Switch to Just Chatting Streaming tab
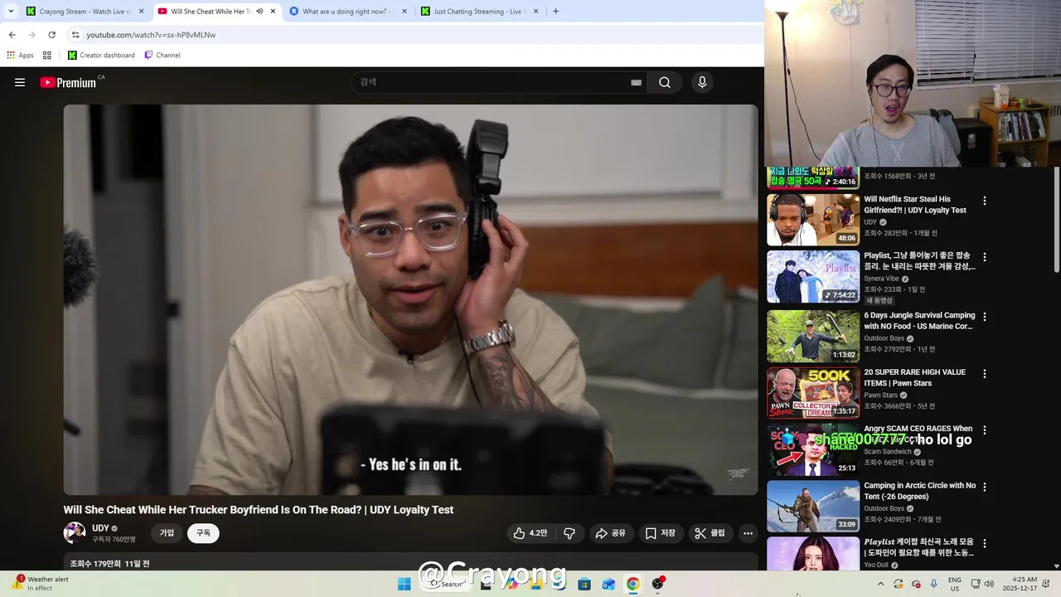 (479, 11)
